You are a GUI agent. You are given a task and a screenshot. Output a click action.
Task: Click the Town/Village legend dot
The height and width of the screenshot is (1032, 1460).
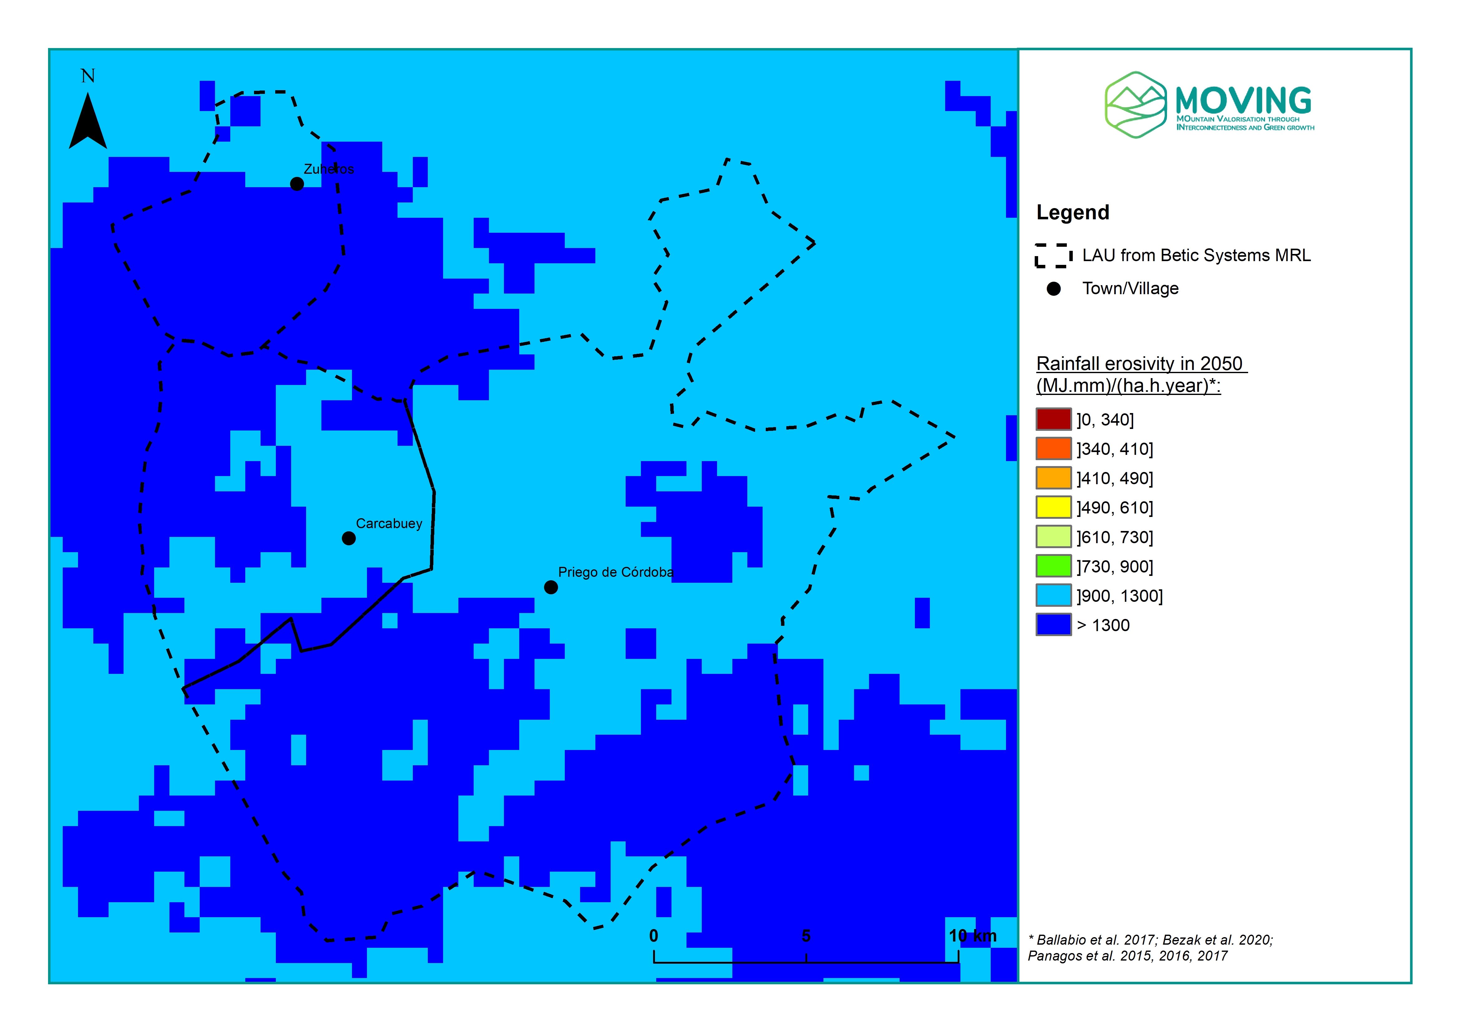point(1053,289)
